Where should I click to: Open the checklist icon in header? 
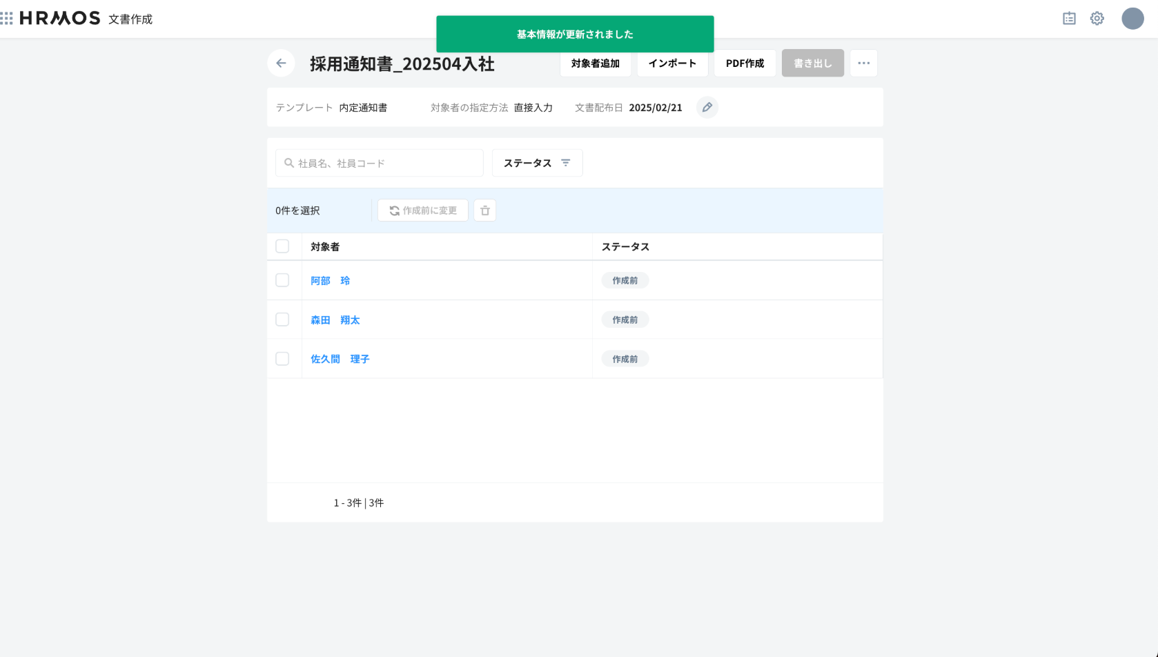(1069, 19)
